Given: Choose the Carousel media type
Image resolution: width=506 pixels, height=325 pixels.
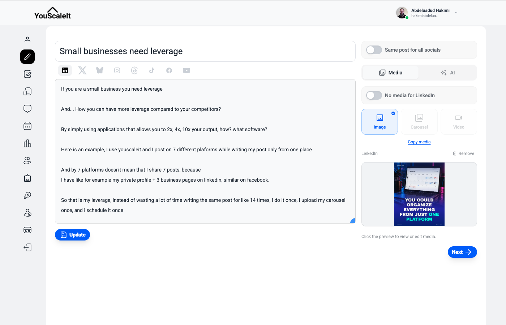Looking at the screenshot, I should point(419,122).
